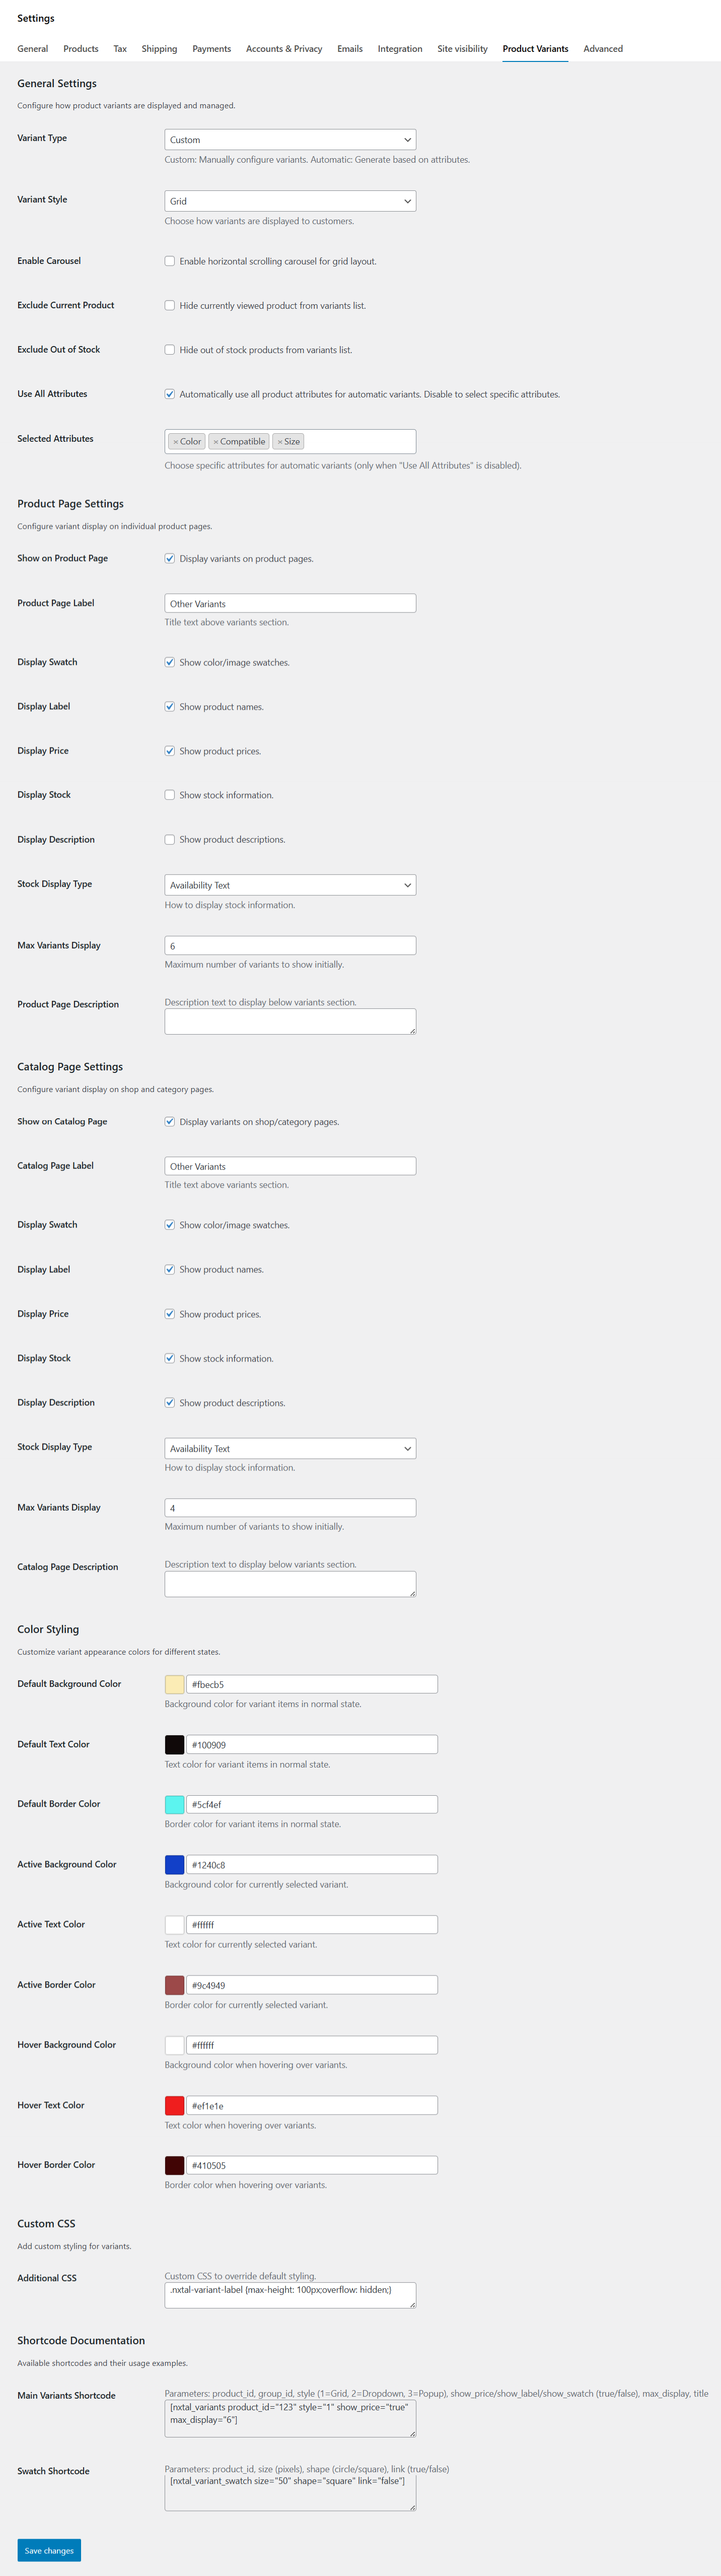This screenshot has width=721, height=2576.
Task: Expand the Variant Style dropdown
Action: (290, 201)
